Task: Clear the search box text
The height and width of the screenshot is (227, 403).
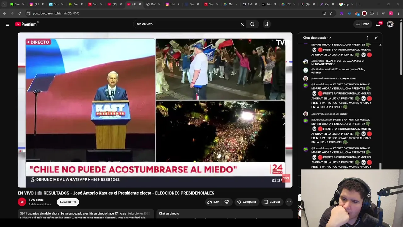Action: coord(242,24)
